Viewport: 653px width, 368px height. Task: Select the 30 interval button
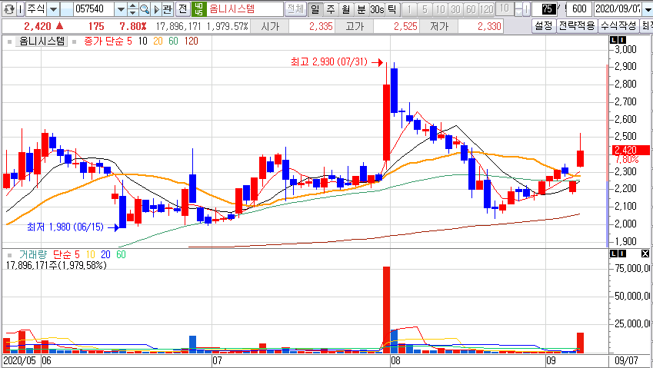click(455, 8)
